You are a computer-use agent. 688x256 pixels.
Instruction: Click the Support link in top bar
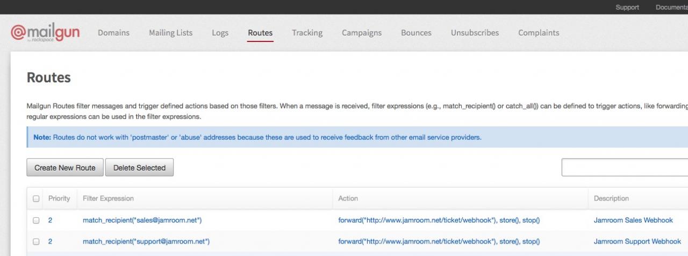(627, 8)
